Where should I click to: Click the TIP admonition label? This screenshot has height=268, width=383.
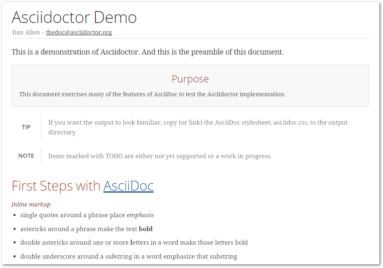(x=26, y=127)
